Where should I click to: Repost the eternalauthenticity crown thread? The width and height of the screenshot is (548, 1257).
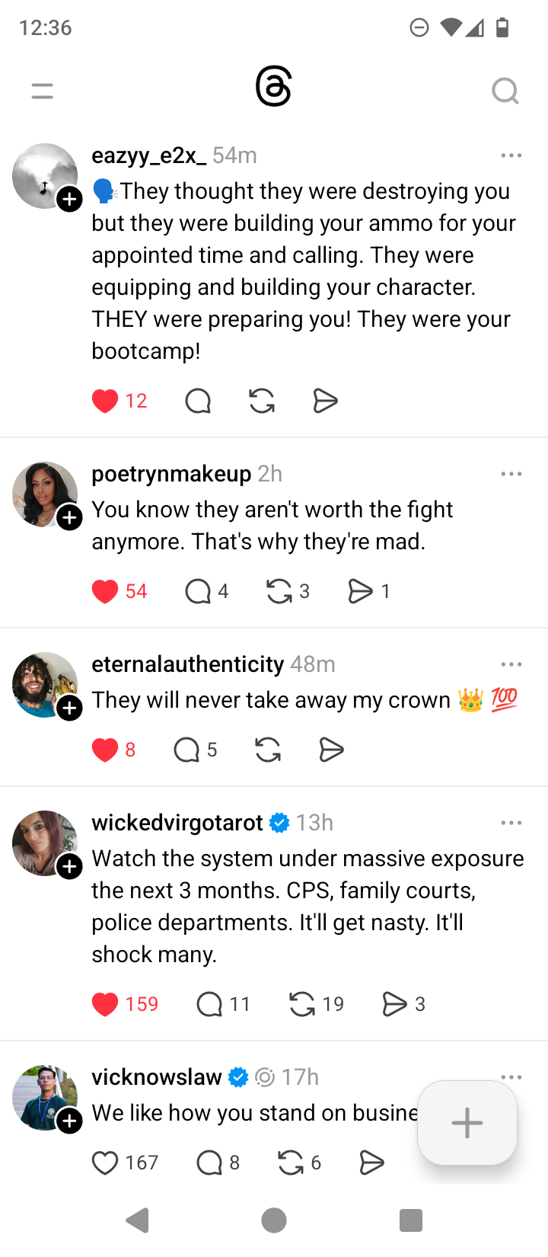tap(268, 750)
